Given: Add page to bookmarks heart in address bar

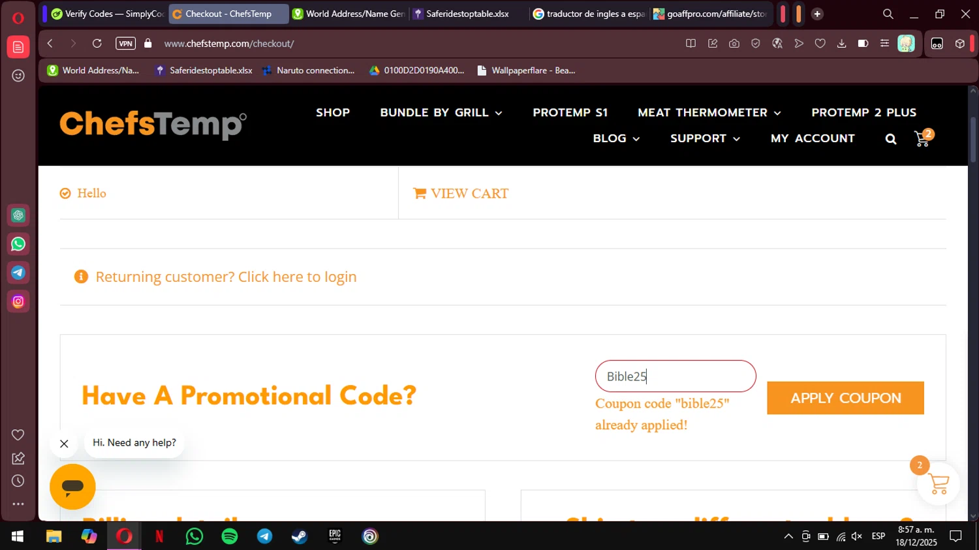Looking at the screenshot, I should (820, 44).
